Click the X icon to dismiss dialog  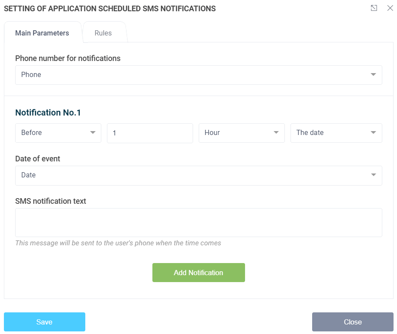[x=390, y=8]
